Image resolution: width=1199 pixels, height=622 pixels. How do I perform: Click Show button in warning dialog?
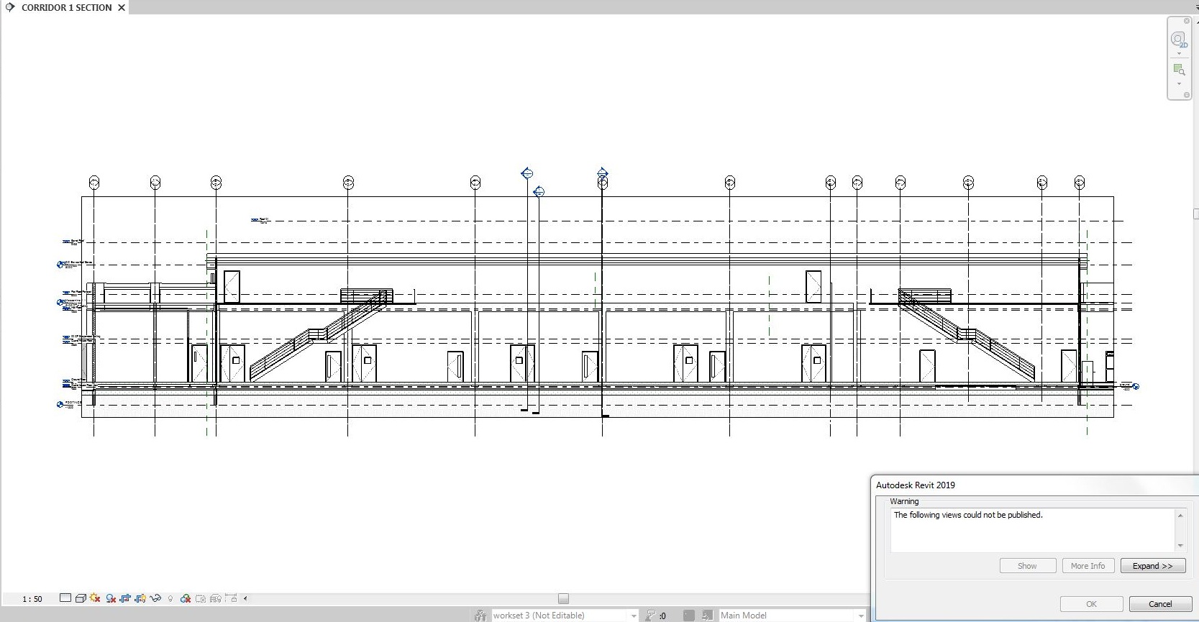point(1028,566)
